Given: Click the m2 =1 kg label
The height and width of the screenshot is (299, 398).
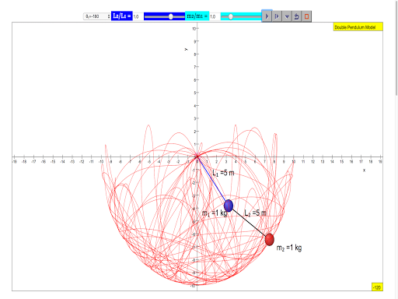Looking at the screenshot, I should point(289,248).
